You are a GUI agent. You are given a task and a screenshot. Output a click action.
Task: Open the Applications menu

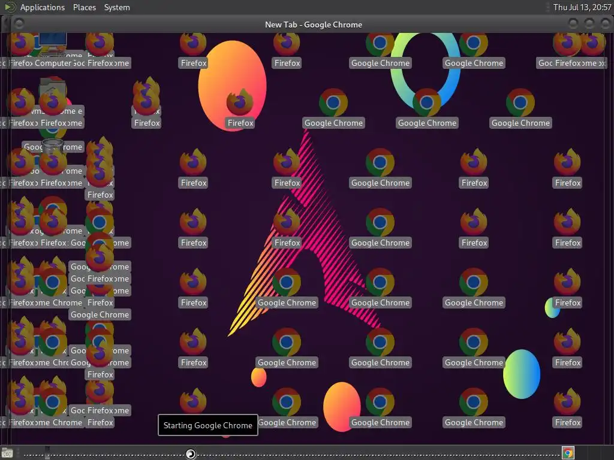43,7
